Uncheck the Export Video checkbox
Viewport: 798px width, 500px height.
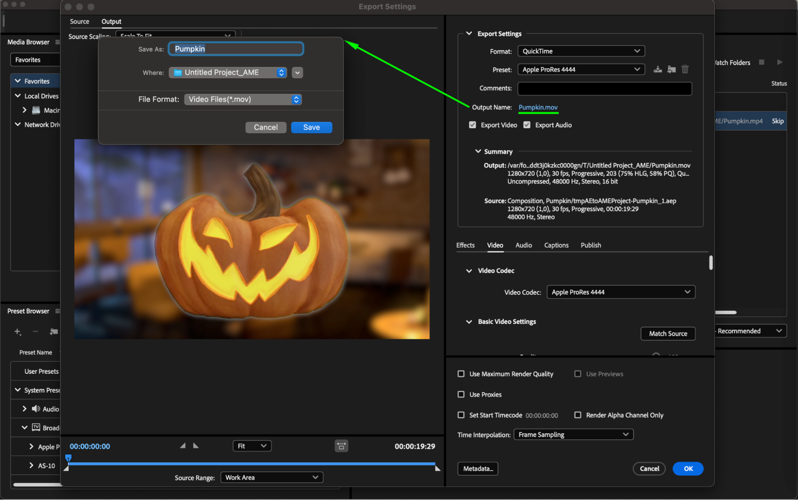pyautogui.click(x=473, y=125)
